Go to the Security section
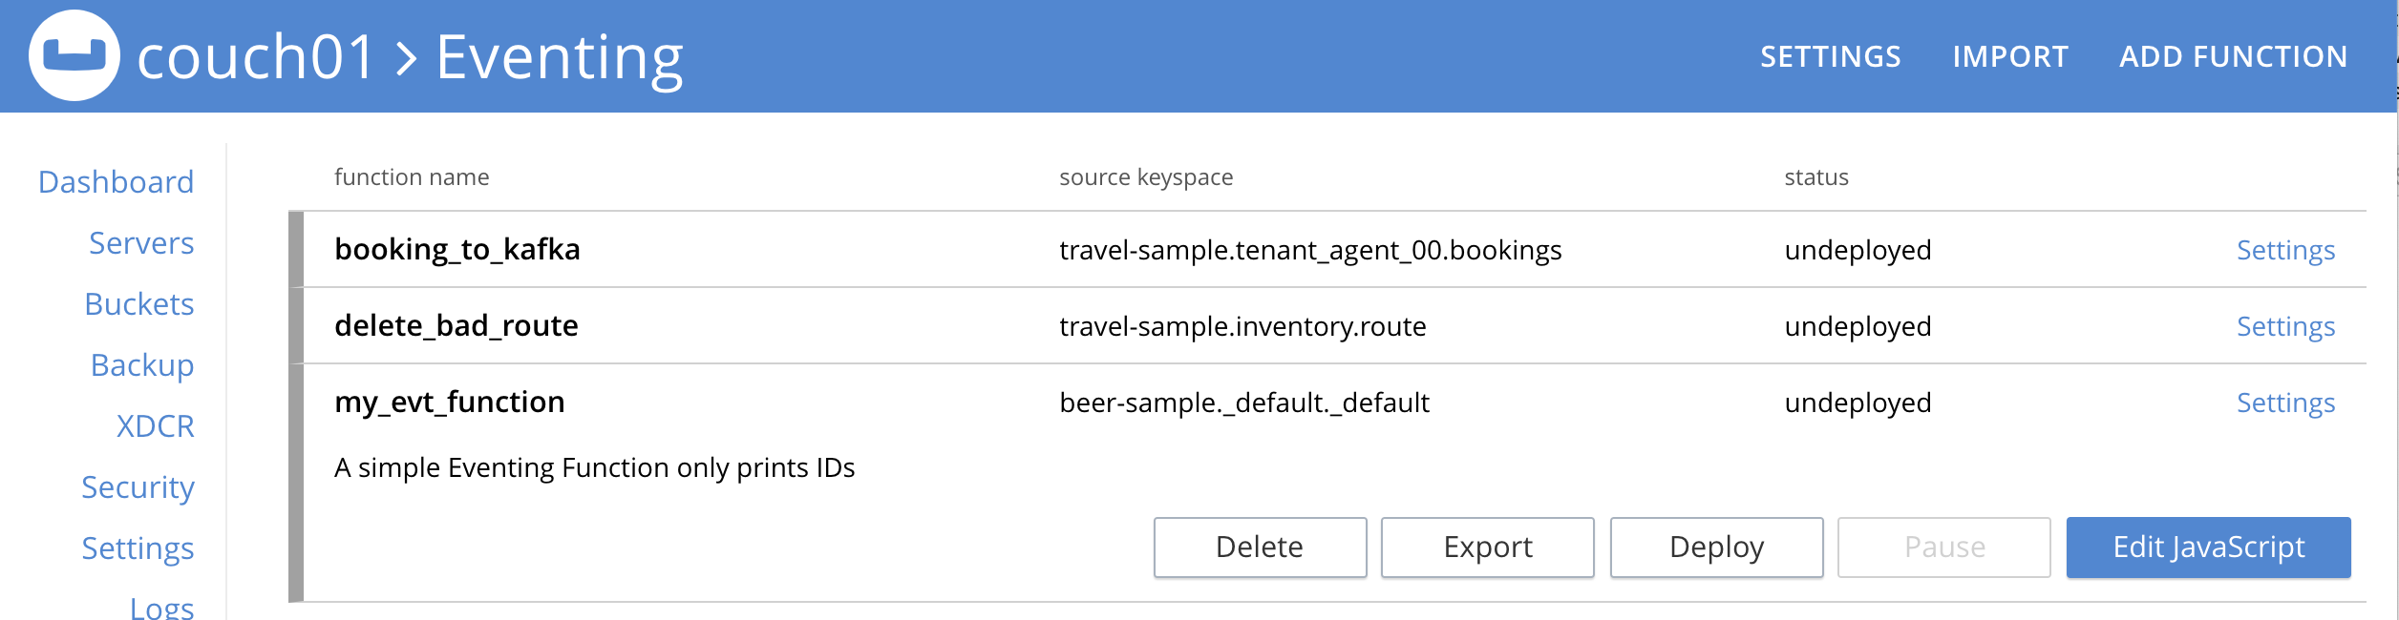The height and width of the screenshot is (620, 2399). (138, 486)
